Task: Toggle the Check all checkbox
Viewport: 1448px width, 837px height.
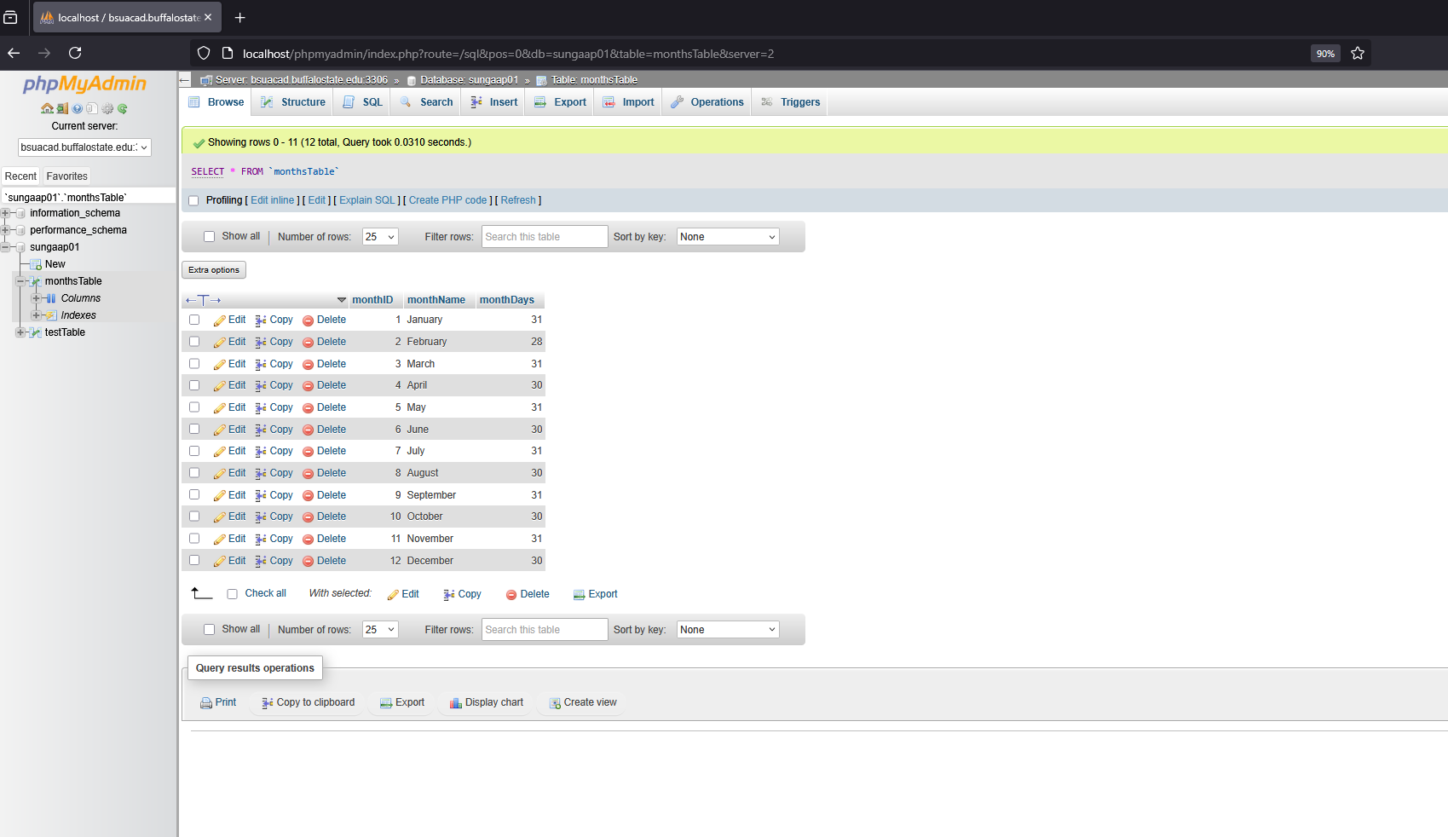Action: (x=232, y=594)
